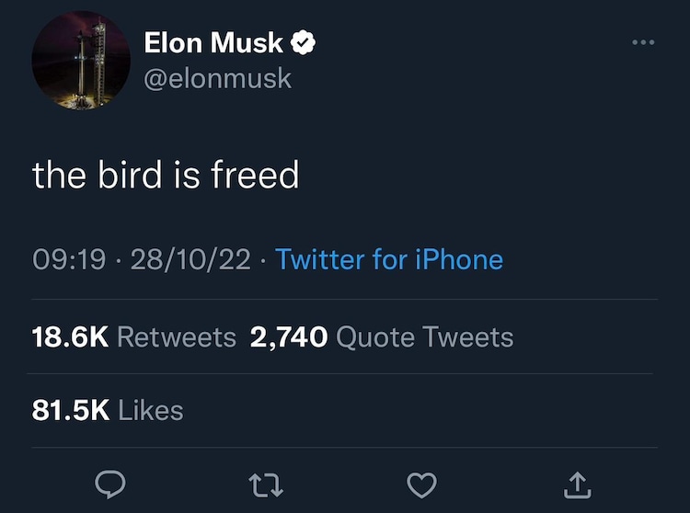The image size is (690, 513).
Task: Show the 81.5K Likes list
Action: tap(108, 410)
